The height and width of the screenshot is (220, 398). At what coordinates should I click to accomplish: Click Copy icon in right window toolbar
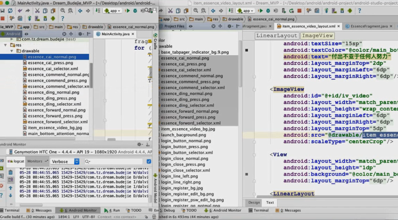click(178, 11)
